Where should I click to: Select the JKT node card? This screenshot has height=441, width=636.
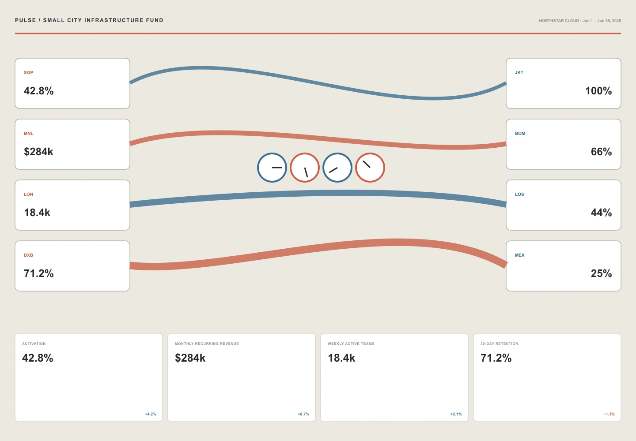564,83
